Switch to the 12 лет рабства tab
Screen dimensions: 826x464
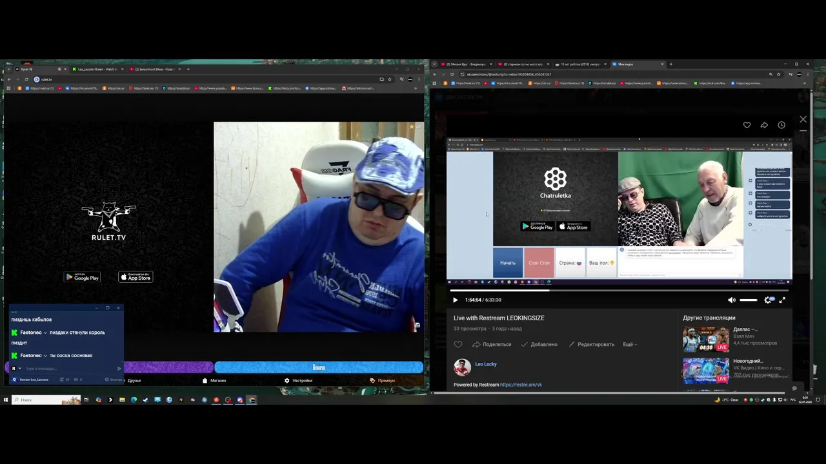click(581, 64)
